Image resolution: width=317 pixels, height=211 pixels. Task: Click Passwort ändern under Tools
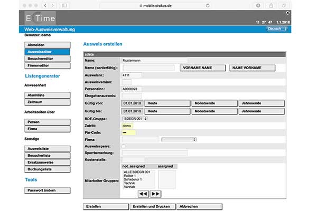[x=47, y=190]
